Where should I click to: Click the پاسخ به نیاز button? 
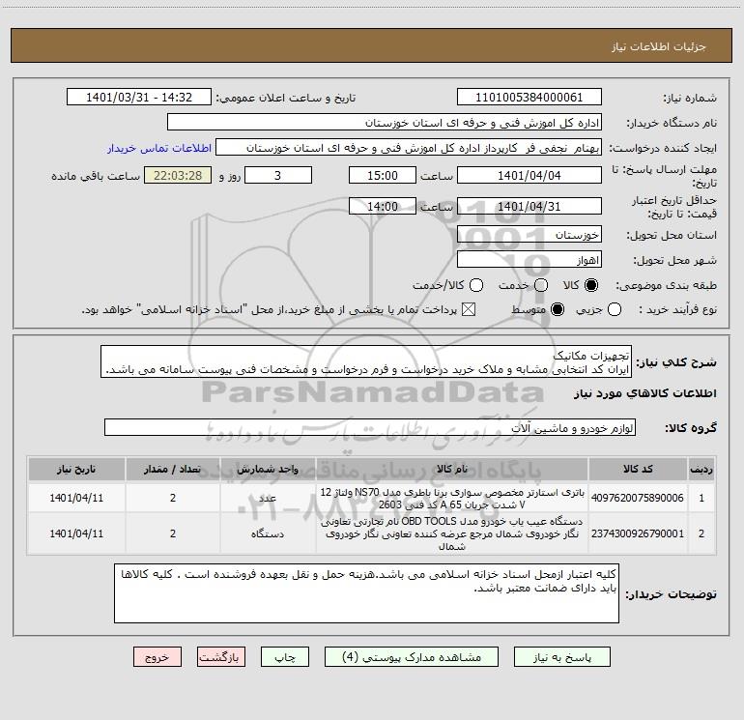(561, 657)
